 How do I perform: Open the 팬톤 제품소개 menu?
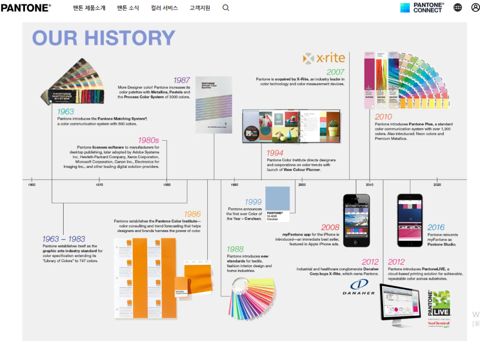(x=89, y=8)
